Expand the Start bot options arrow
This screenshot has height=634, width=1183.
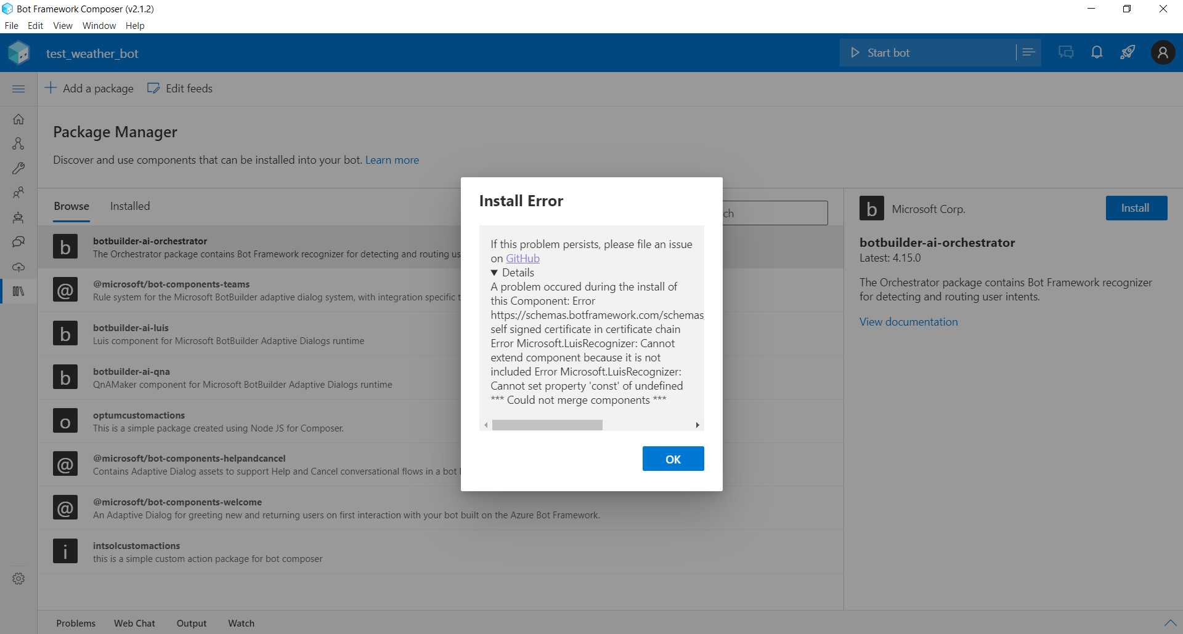[1028, 52]
